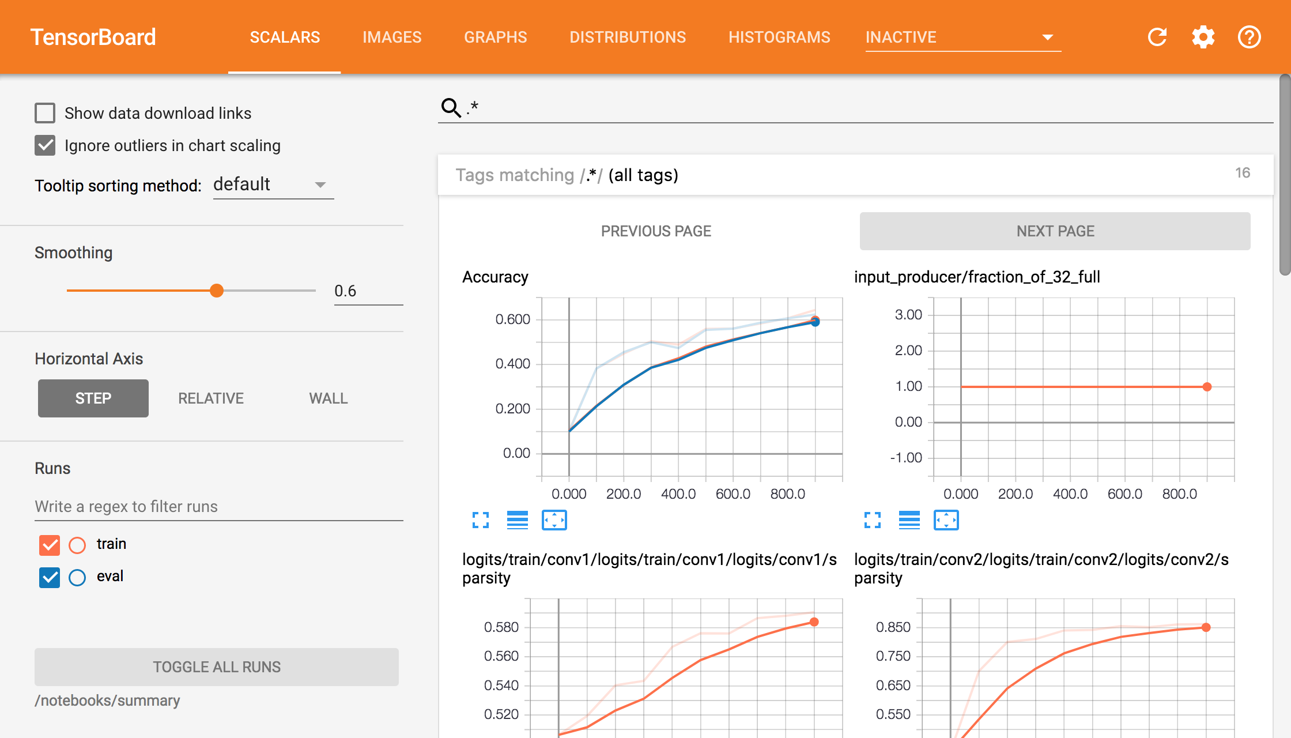Fit domain to data on Accuracy chart
Screen dimensions: 1291x738
tap(554, 520)
